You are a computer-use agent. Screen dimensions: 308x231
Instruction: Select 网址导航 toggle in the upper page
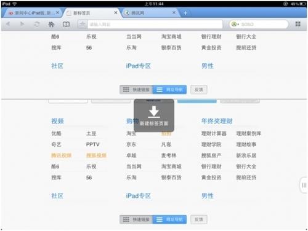click(x=169, y=90)
